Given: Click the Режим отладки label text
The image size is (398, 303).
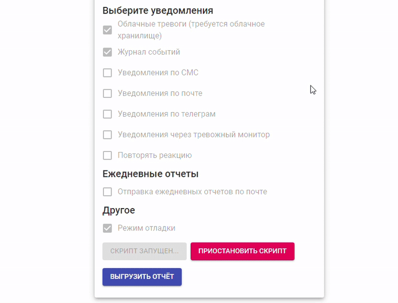Looking at the screenshot, I should (x=146, y=228).
